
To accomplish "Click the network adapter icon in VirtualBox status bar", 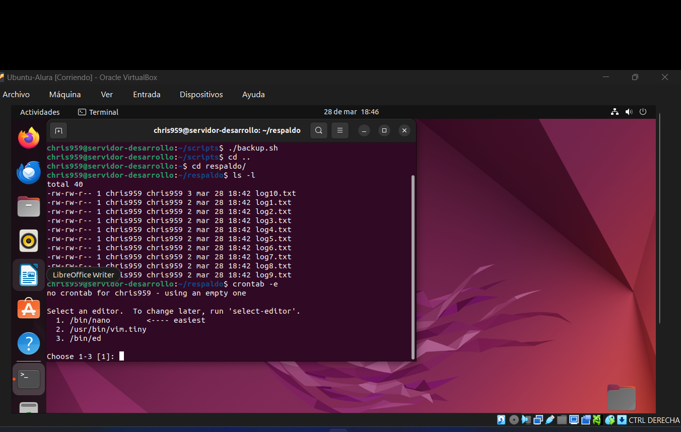I will pos(538,419).
